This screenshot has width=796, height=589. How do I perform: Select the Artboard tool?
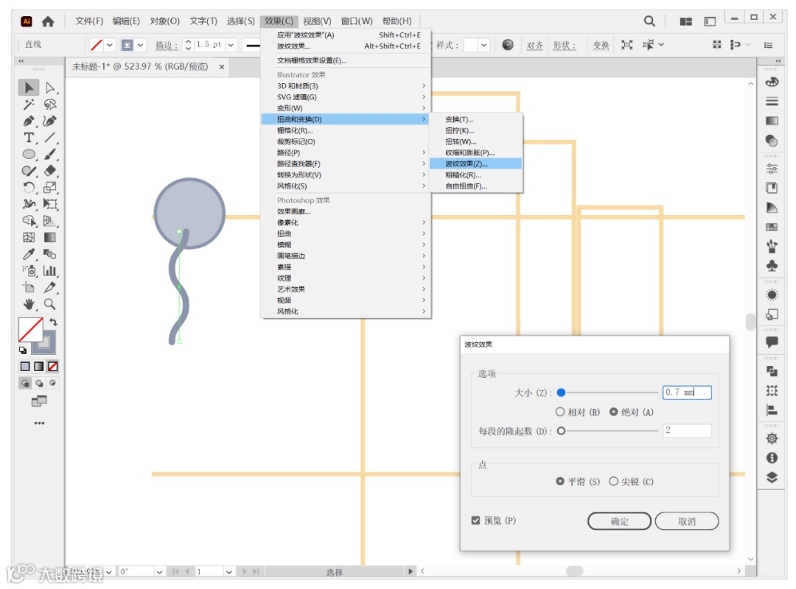(x=29, y=288)
